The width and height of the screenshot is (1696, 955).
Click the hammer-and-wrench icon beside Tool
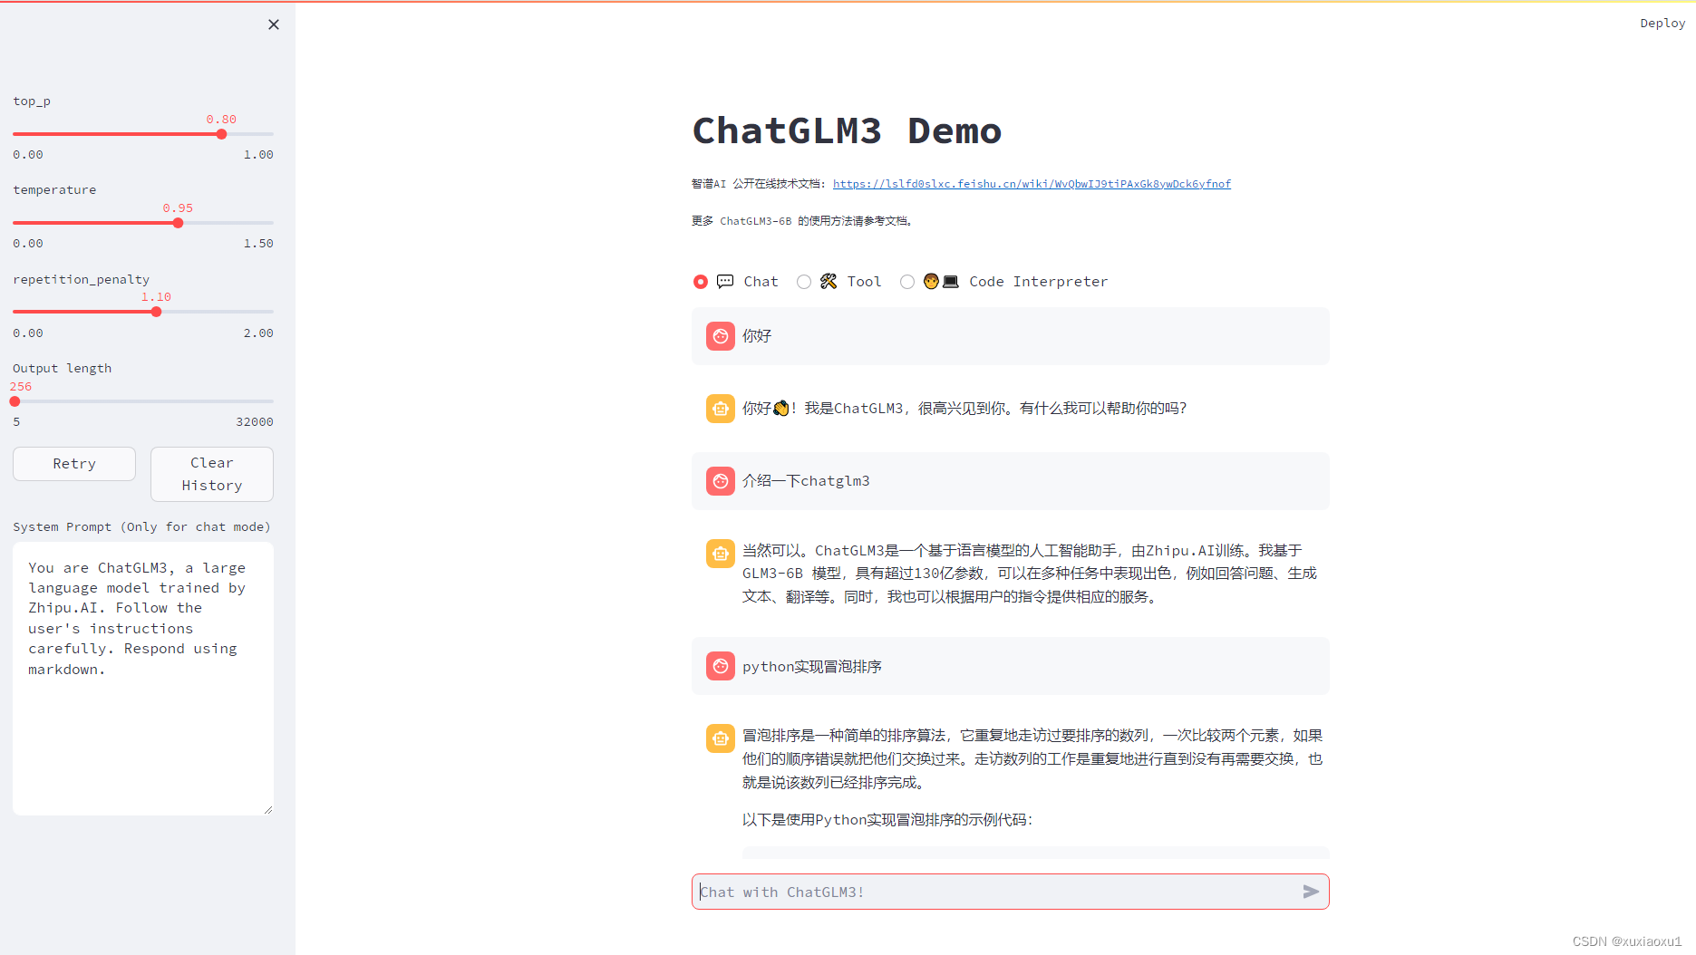(827, 281)
